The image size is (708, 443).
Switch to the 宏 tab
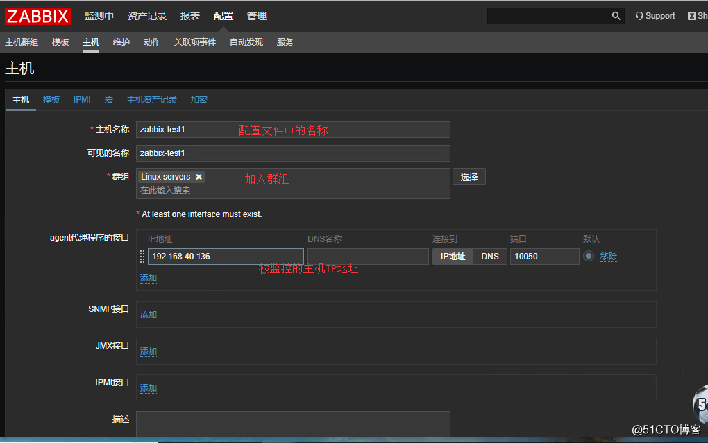[x=108, y=100]
